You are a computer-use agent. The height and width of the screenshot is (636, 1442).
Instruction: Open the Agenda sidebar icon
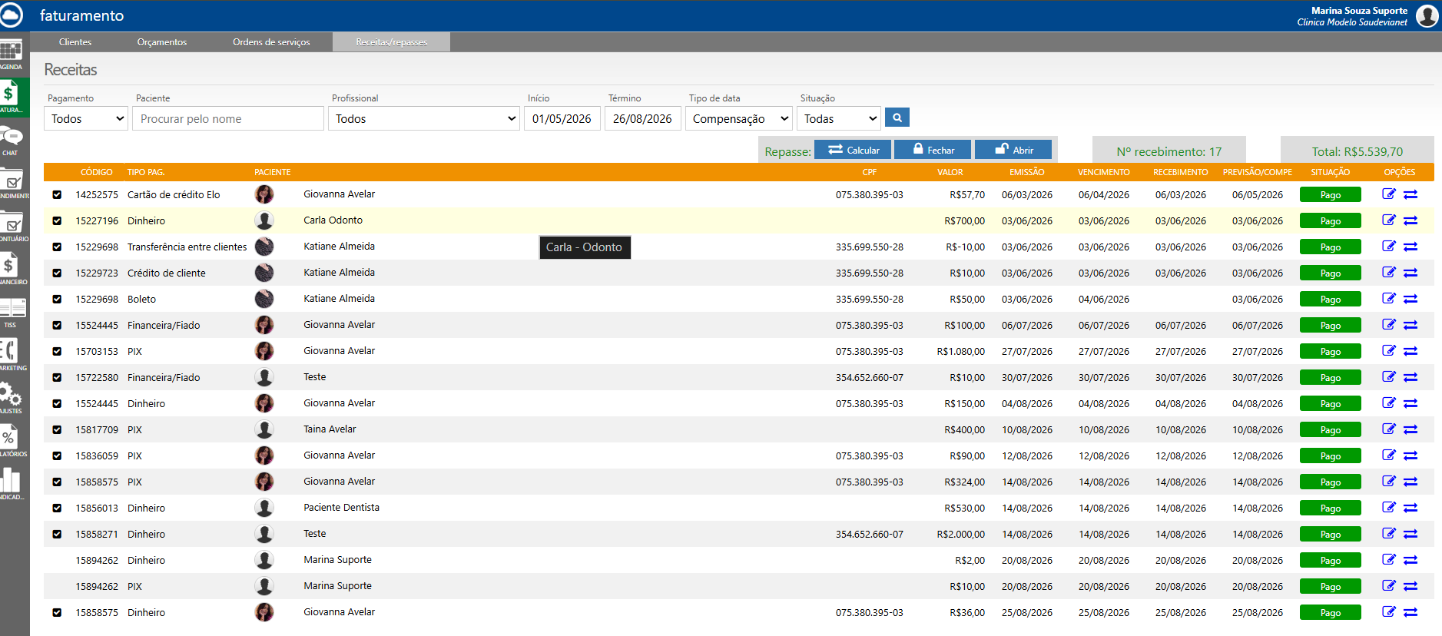12,54
